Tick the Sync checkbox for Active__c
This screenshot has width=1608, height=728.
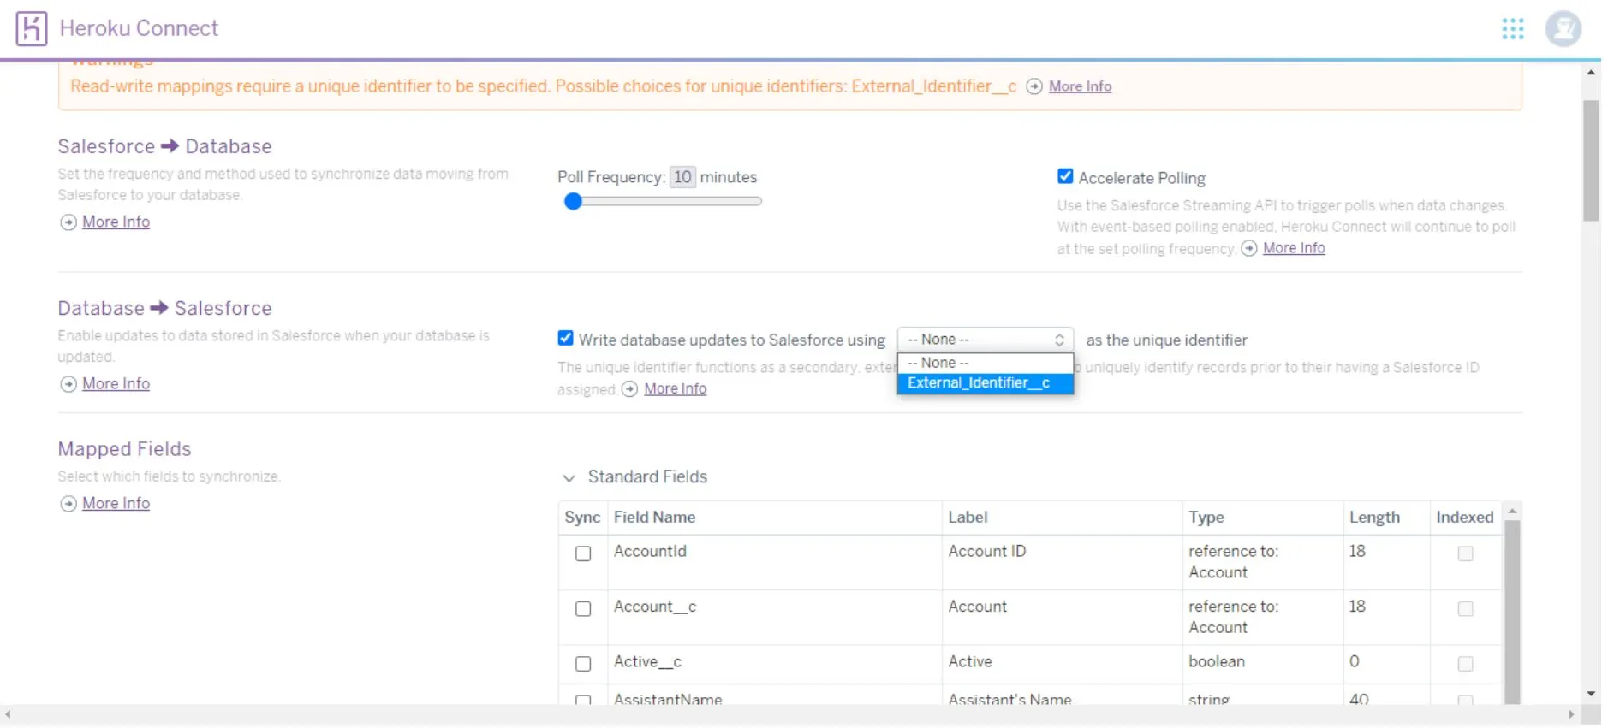coord(583,664)
